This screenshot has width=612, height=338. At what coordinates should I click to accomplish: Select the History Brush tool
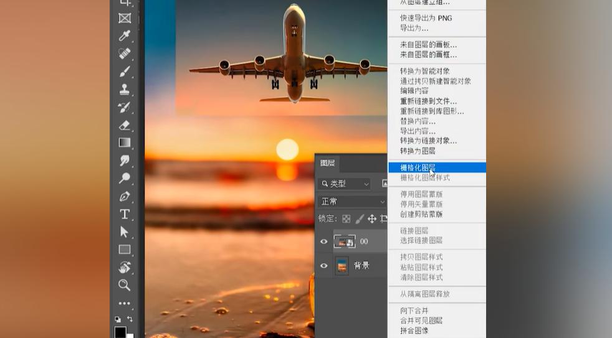[125, 107]
